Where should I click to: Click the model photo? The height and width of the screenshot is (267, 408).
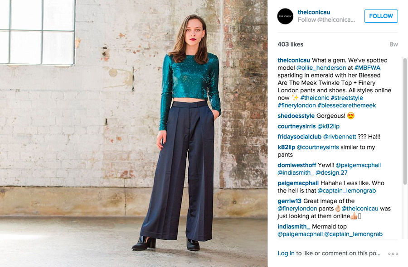point(134,133)
